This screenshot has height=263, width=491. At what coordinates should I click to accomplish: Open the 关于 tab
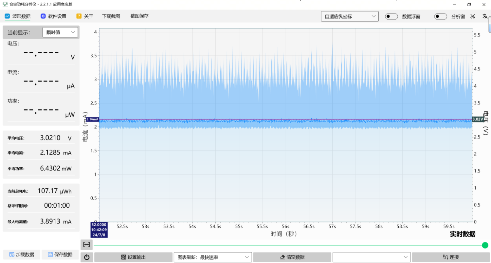[x=85, y=16]
